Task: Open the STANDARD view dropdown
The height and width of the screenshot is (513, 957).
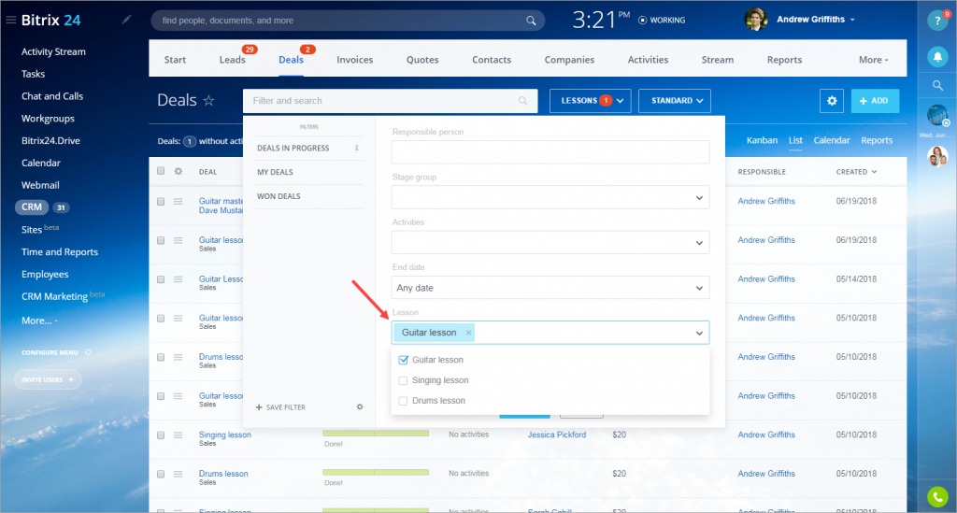Action: pyautogui.click(x=675, y=101)
